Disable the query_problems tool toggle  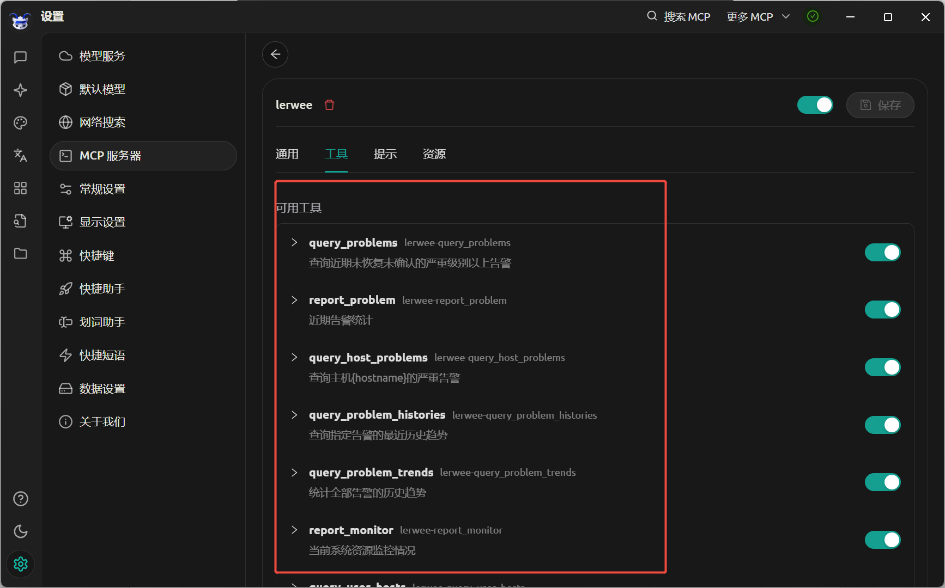pos(882,253)
